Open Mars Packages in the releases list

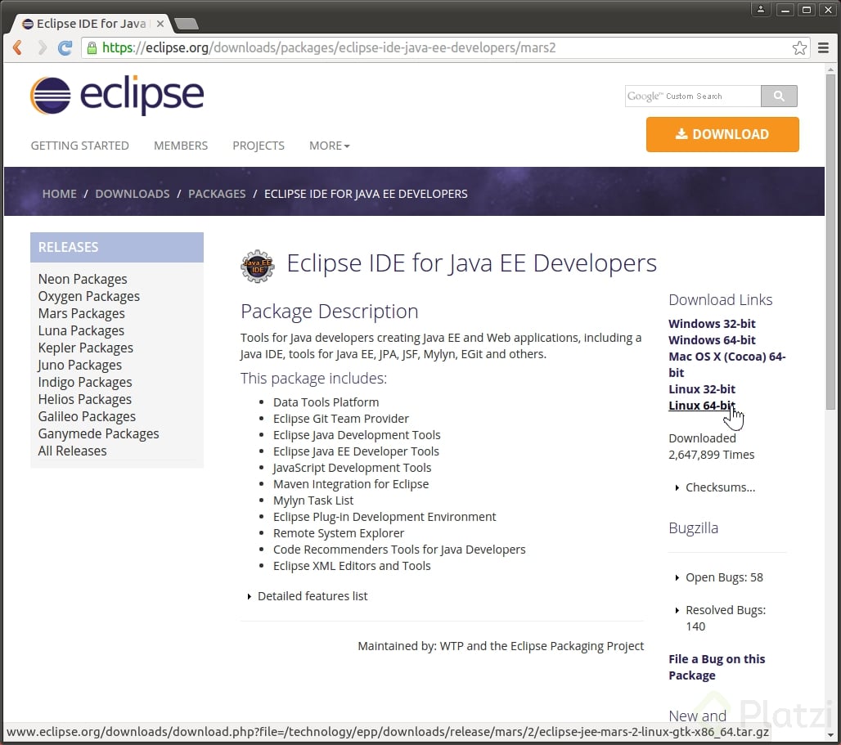[x=82, y=313]
